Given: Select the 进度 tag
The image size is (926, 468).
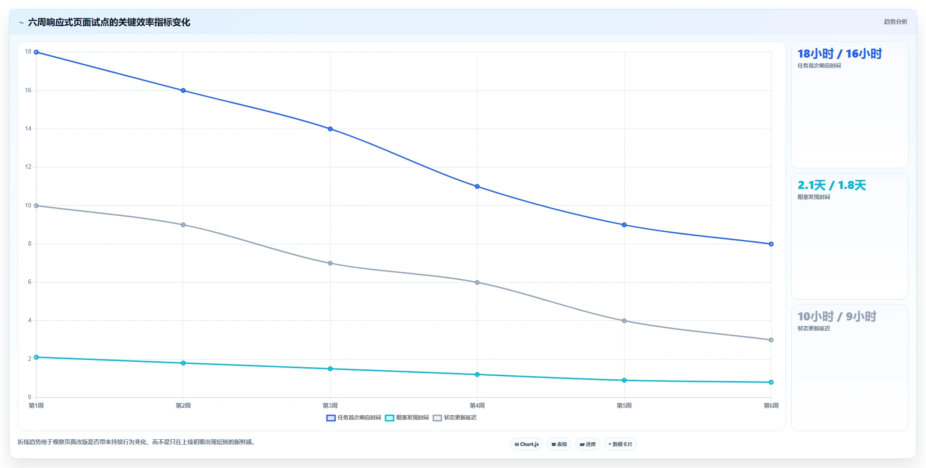Looking at the screenshot, I should click(x=588, y=444).
